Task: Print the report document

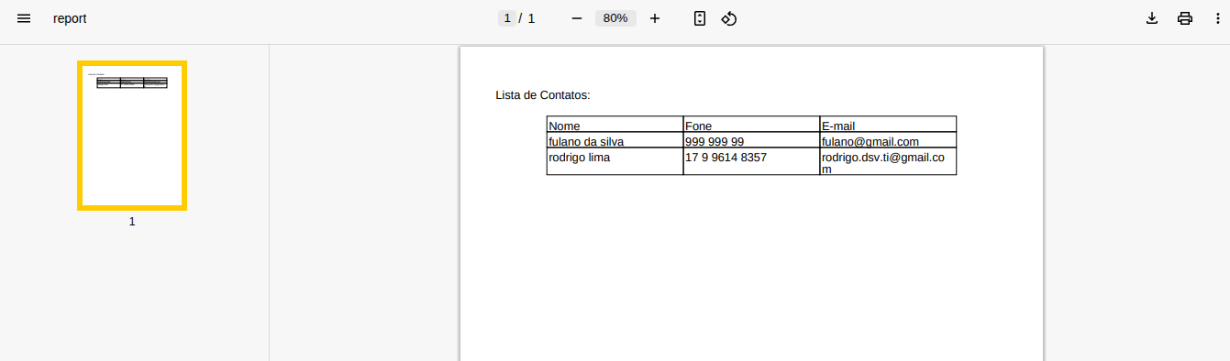Action: (x=1185, y=18)
